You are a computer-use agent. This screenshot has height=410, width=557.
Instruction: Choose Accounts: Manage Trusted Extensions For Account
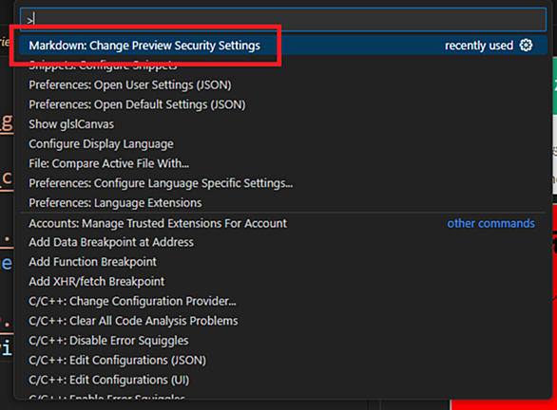coord(283,223)
